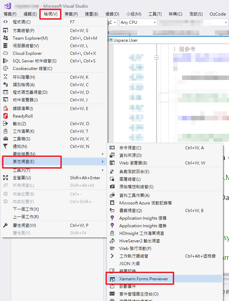Click the 通知 notifications flag icon
Viewport: 229px width, 301px height.
(x=6, y=146)
